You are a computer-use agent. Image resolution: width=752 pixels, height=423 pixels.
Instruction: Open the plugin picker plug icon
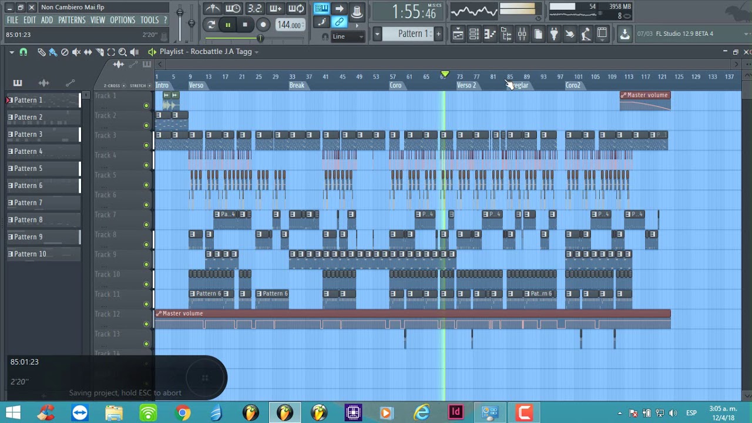pos(554,34)
